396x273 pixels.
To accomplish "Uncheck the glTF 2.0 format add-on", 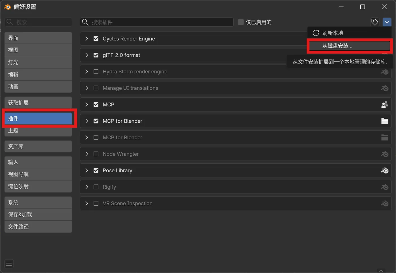I will tap(96, 55).
